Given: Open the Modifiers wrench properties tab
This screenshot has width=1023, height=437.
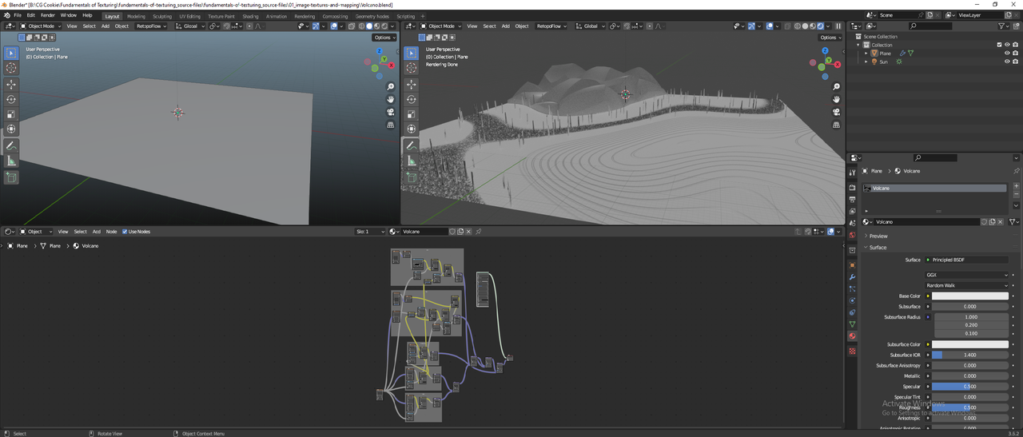Looking at the screenshot, I should point(852,276).
